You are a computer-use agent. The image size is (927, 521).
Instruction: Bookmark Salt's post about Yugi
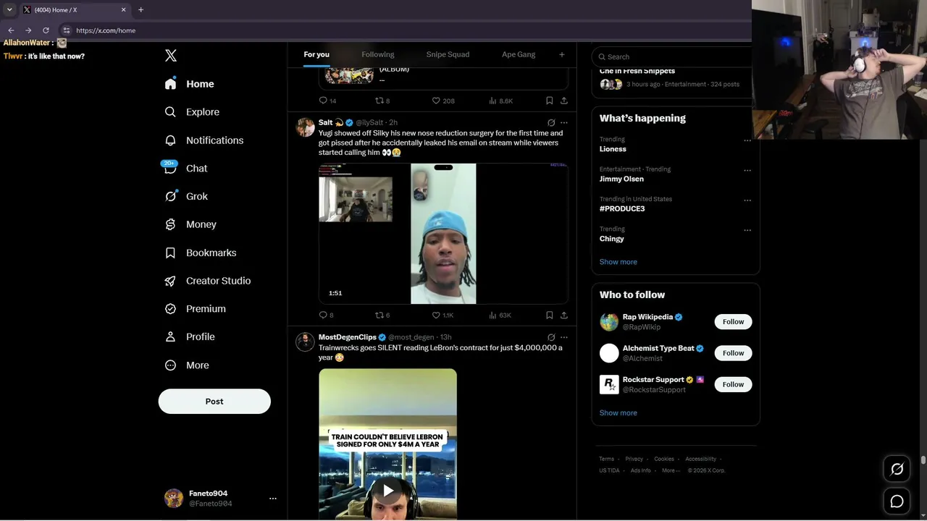click(x=550, y=315)
